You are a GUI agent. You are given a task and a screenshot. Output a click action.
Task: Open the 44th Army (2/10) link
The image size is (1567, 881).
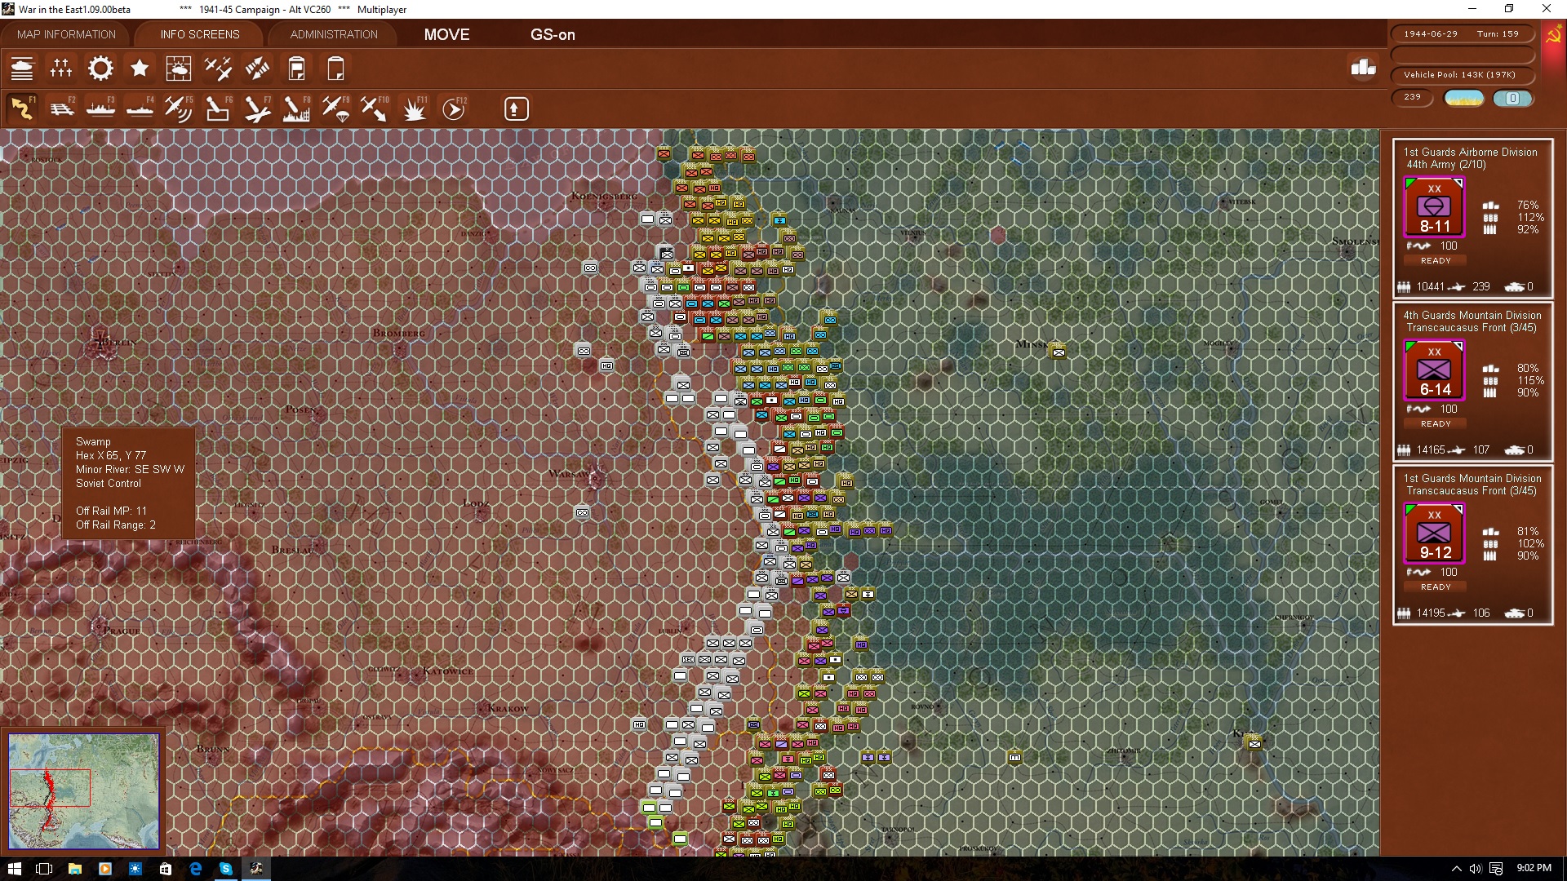(1445, 165)
